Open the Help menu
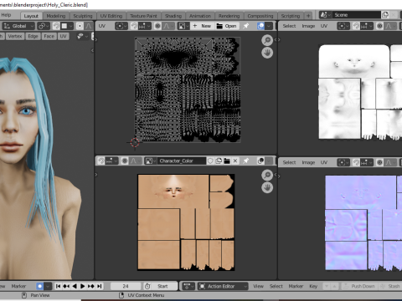 (6, 15)
